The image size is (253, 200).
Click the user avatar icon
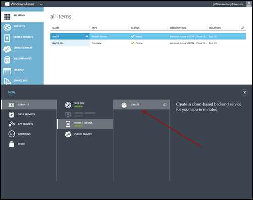point(249,4)
